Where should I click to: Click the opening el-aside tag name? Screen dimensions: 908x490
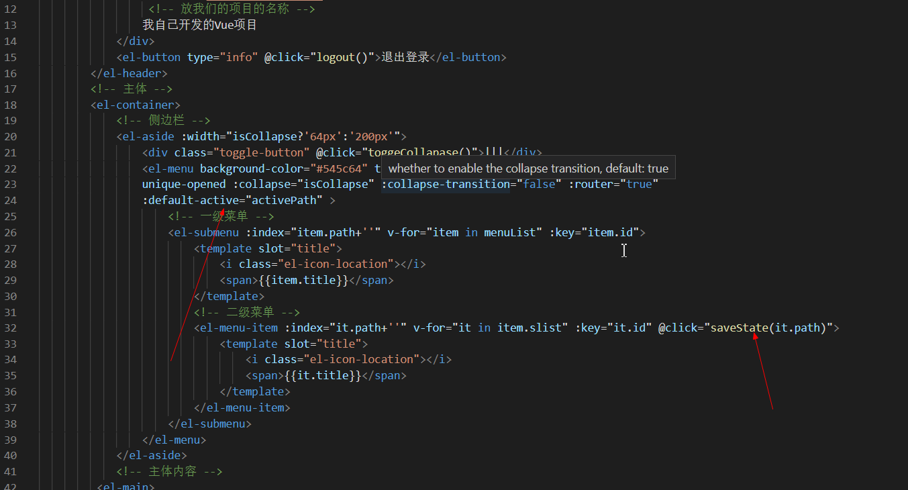point(148,137)
